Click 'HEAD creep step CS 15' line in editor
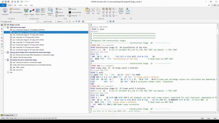The width and height of the screenshot is (219, 123). [x=114, y=68]
